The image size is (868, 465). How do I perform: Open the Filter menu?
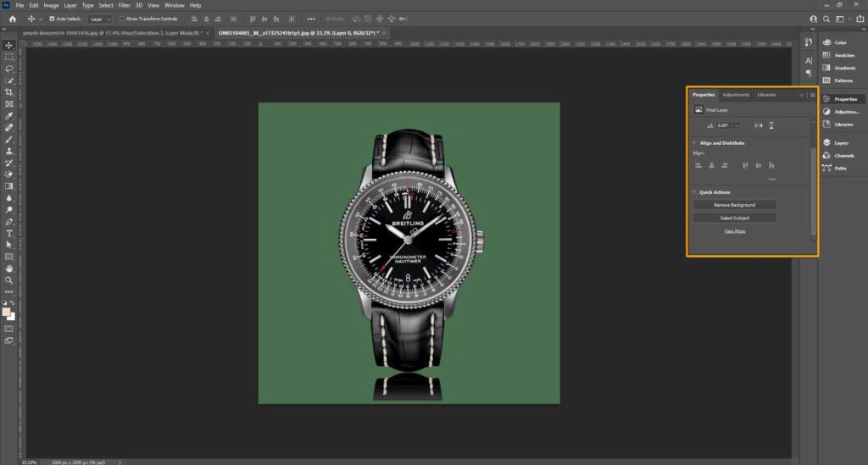tap(124, 5)
